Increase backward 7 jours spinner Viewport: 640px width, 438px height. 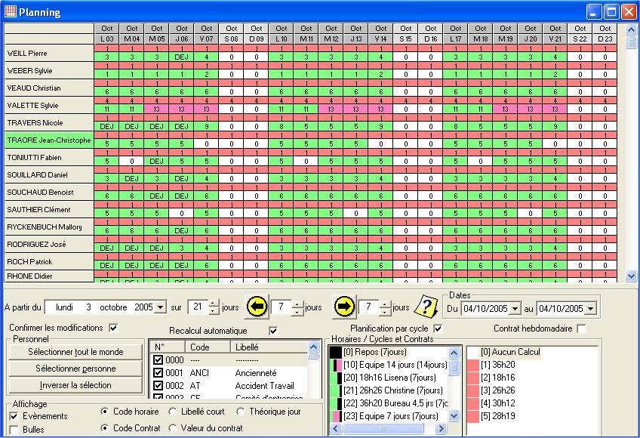(x=297, y=304)
